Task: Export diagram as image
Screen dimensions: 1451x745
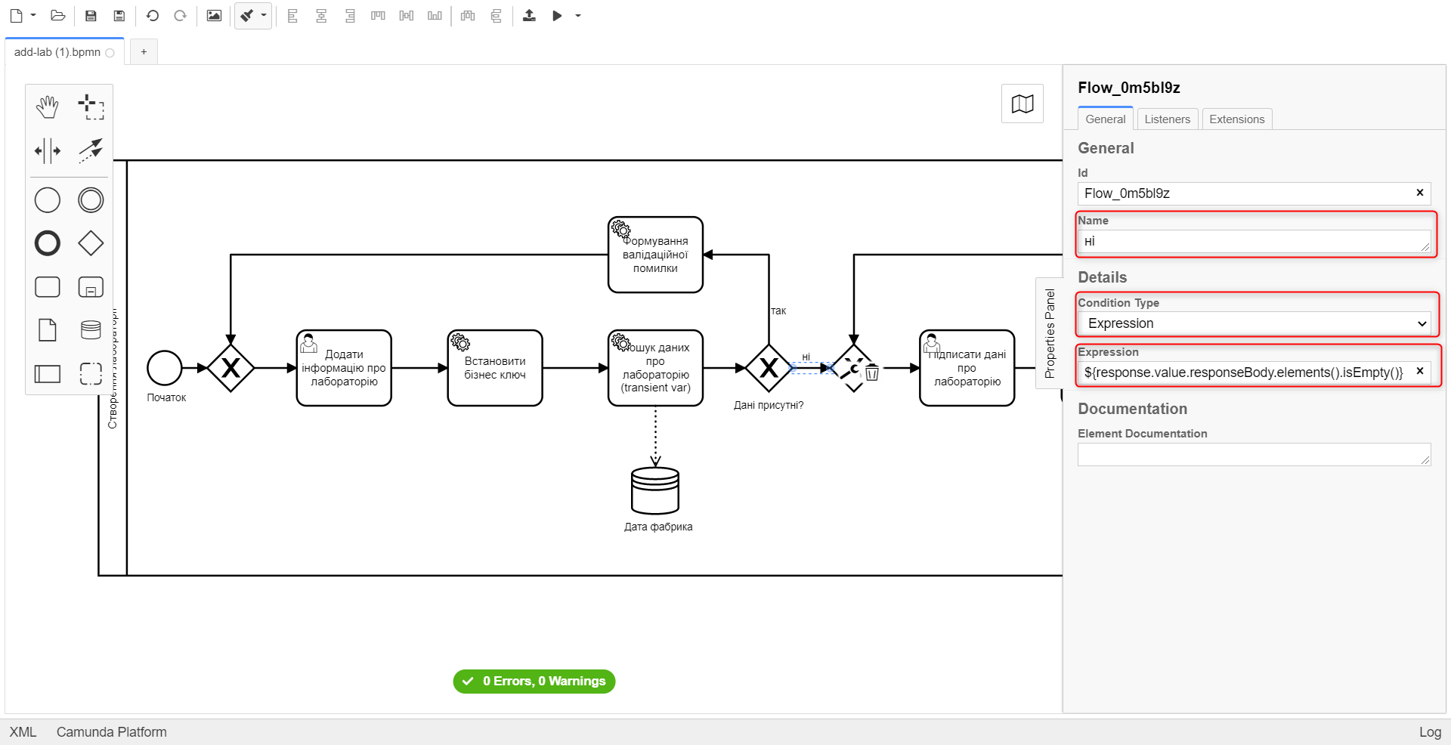Action: coord(214,15)
